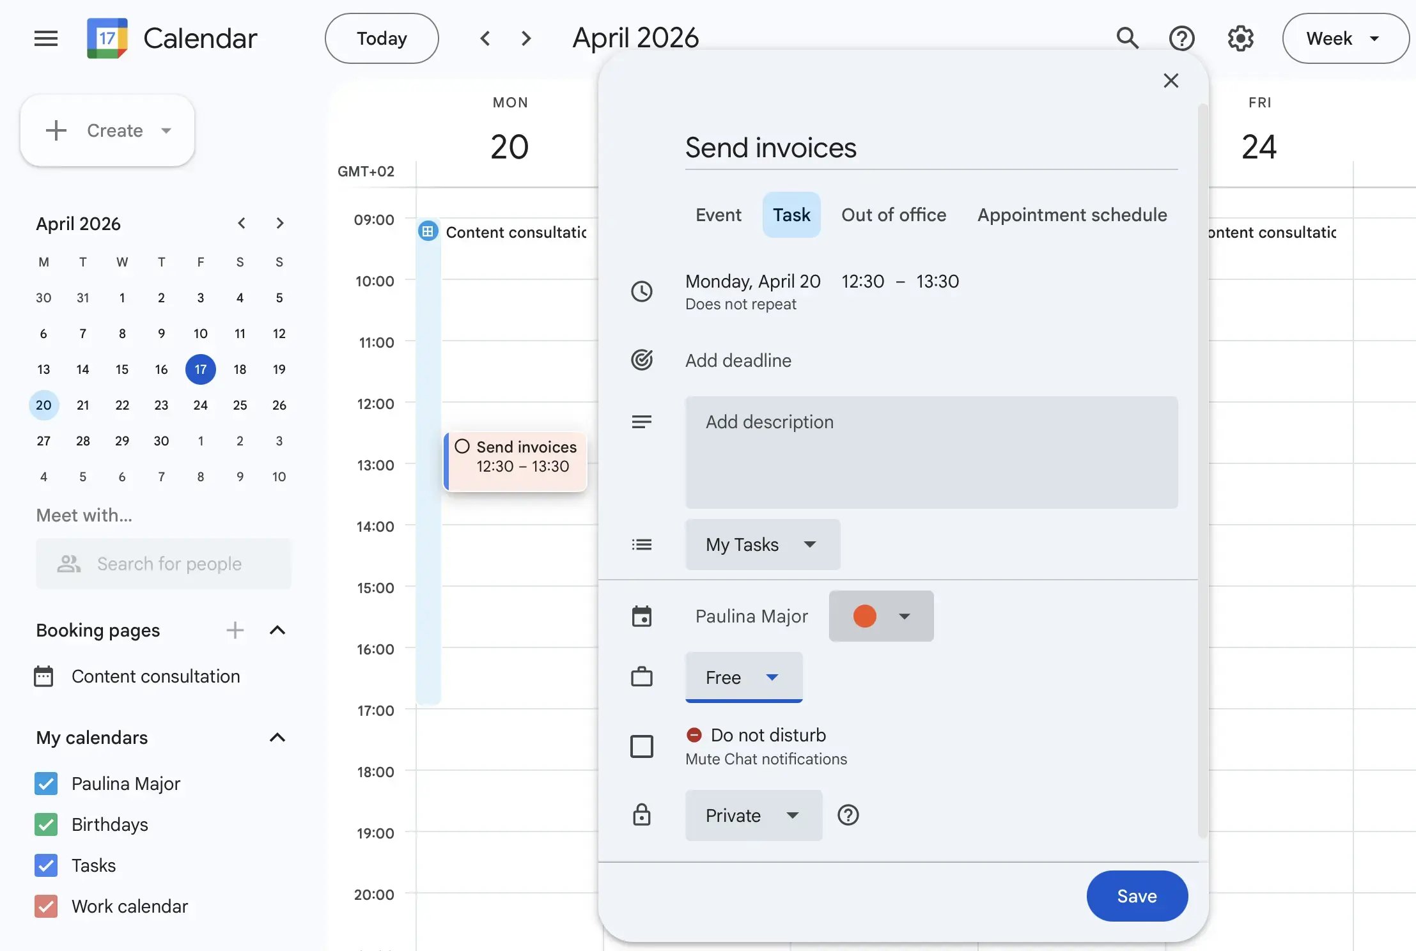Image resolution: width=1416 pixels, height=951 pixels.
Task: Open the main hamburger menu
Action: click(x=45, y=38)
